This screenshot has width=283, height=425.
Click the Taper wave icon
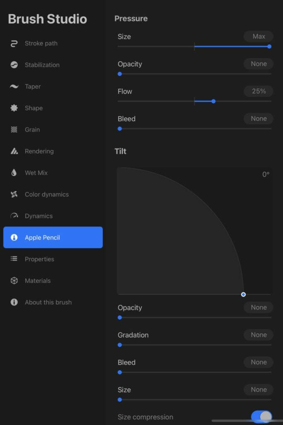pos(14,86)
